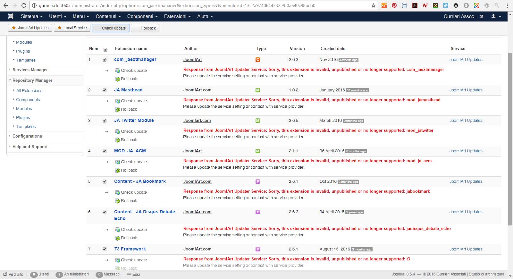
Task: Uncheck the JA Masthead row checkbox
Action: tap(104, 90)
